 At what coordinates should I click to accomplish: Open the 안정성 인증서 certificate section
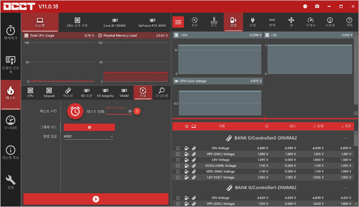pyautogui.click(x=11, y=64)
